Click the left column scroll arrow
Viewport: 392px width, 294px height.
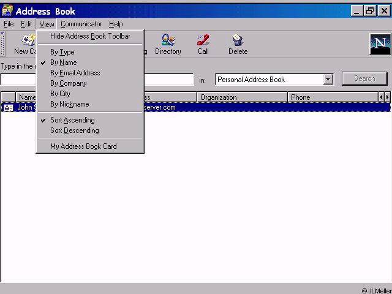click(x=381, y=97)
